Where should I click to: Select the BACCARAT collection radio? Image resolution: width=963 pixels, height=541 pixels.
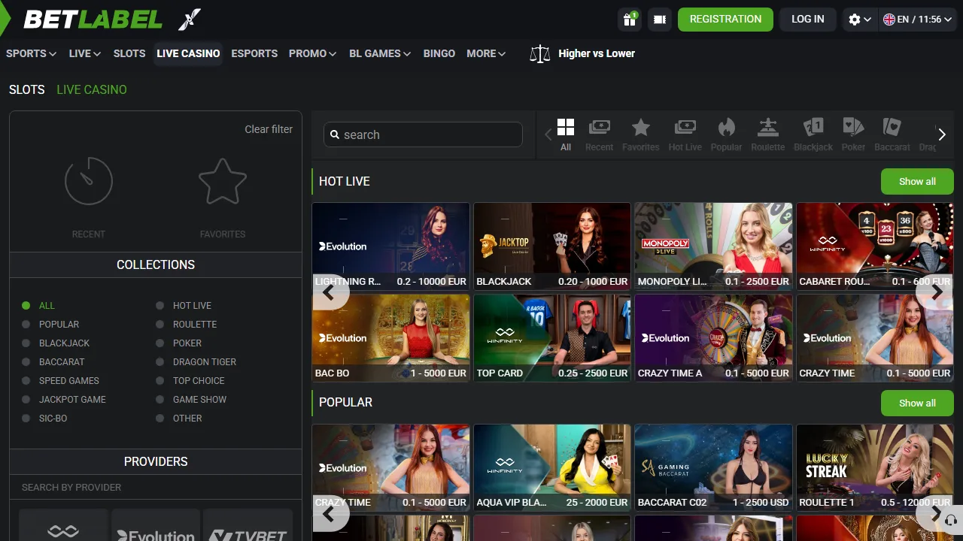[x=26, y=362]
